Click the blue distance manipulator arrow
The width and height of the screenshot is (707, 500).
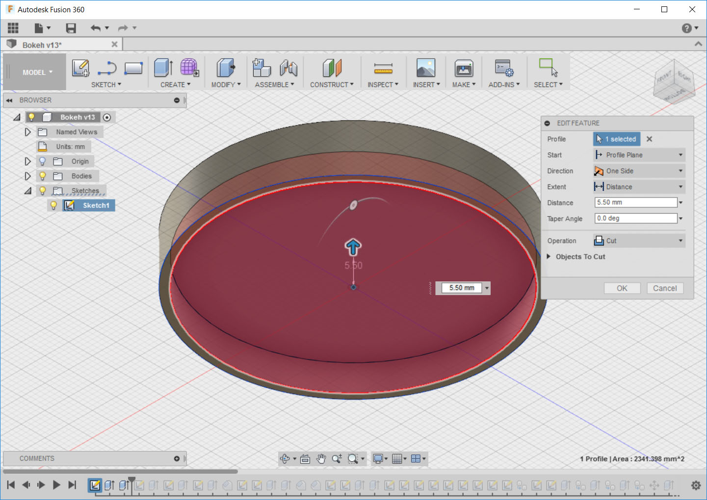353,247
